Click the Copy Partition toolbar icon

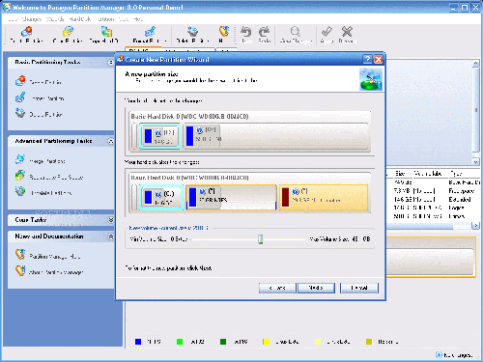click(68, 32)
